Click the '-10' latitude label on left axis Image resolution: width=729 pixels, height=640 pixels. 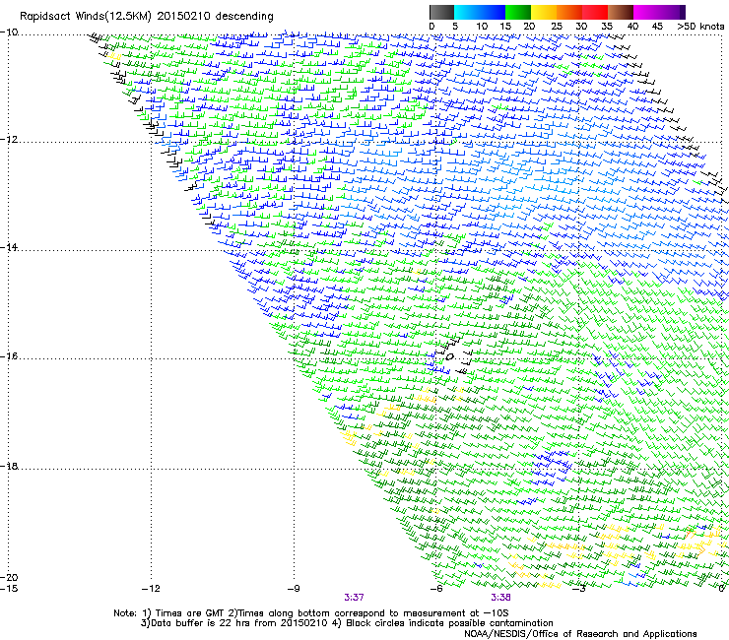9,32
